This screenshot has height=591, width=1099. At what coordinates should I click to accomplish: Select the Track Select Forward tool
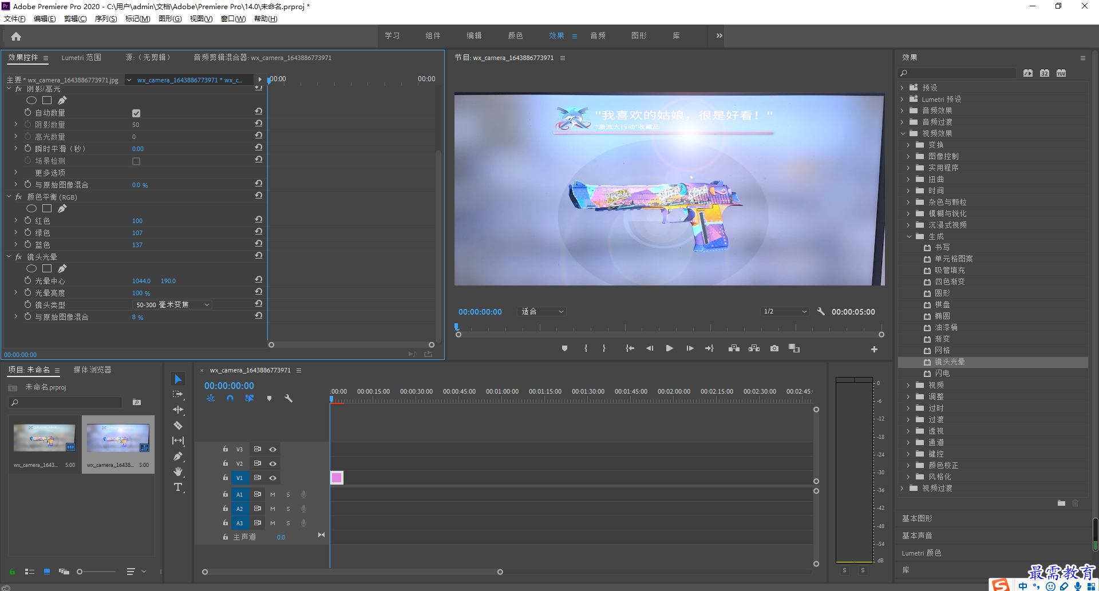[178, 394]
